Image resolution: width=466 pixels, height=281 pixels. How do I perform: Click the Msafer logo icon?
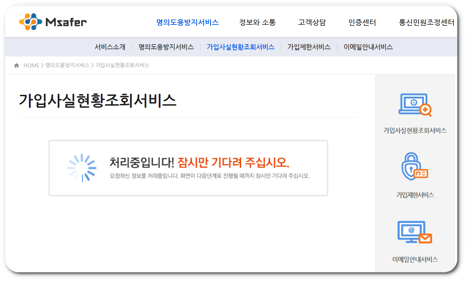pyautogui.click(x=31, y=22)
